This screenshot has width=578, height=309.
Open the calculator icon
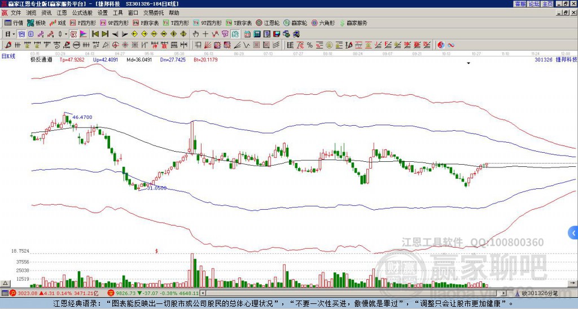(257, 34)
